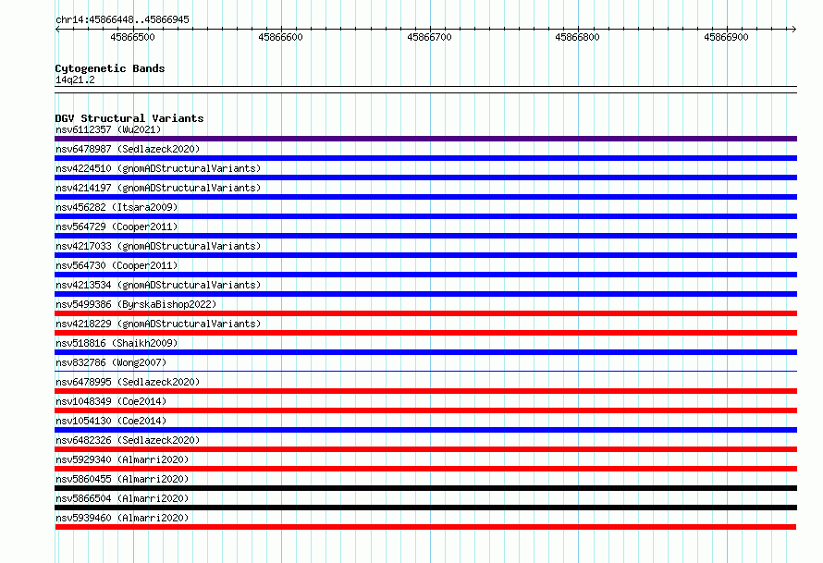Click the red bar under nsv5929340
The height and width of the screenshot is (563, 823).
[425, 469]
